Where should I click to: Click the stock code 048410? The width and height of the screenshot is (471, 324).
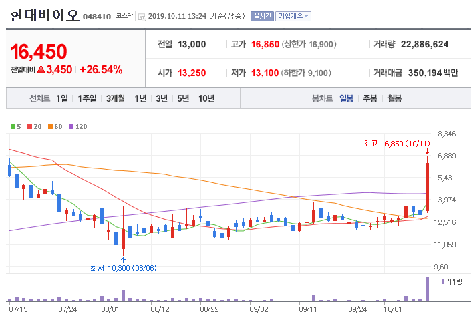pyautogui.click(x=97, y=17)
